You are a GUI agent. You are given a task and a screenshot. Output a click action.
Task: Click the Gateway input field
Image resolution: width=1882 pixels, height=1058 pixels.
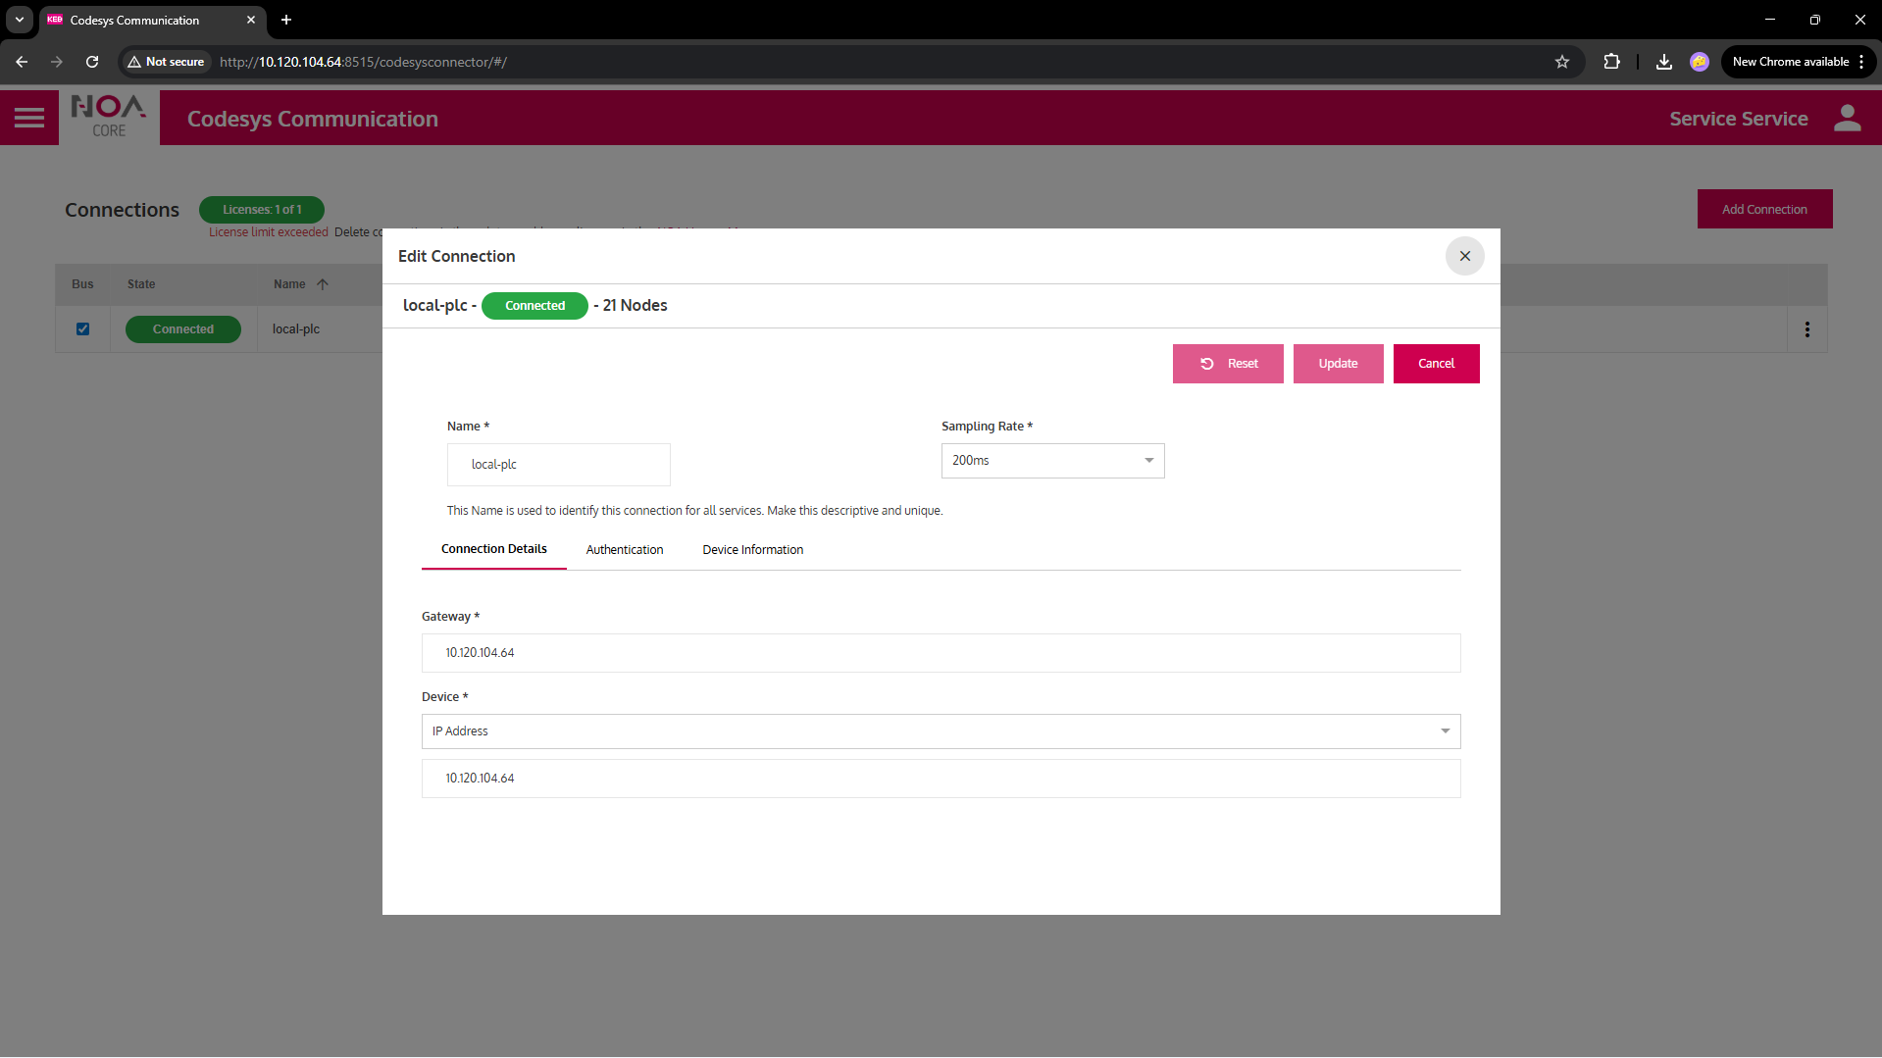point(941,653)
